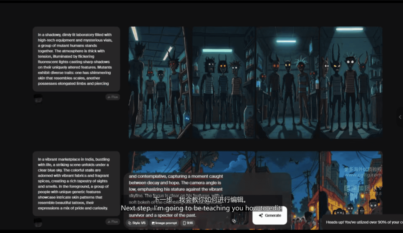Open the second India marketplace image

pyautogui.click(x=224, y=162)
